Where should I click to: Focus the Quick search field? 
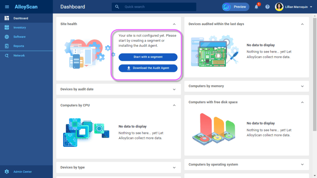(x=154, y=7)
